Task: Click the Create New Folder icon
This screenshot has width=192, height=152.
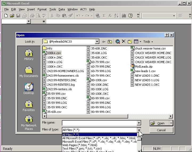Action: (x=130, y=42)
